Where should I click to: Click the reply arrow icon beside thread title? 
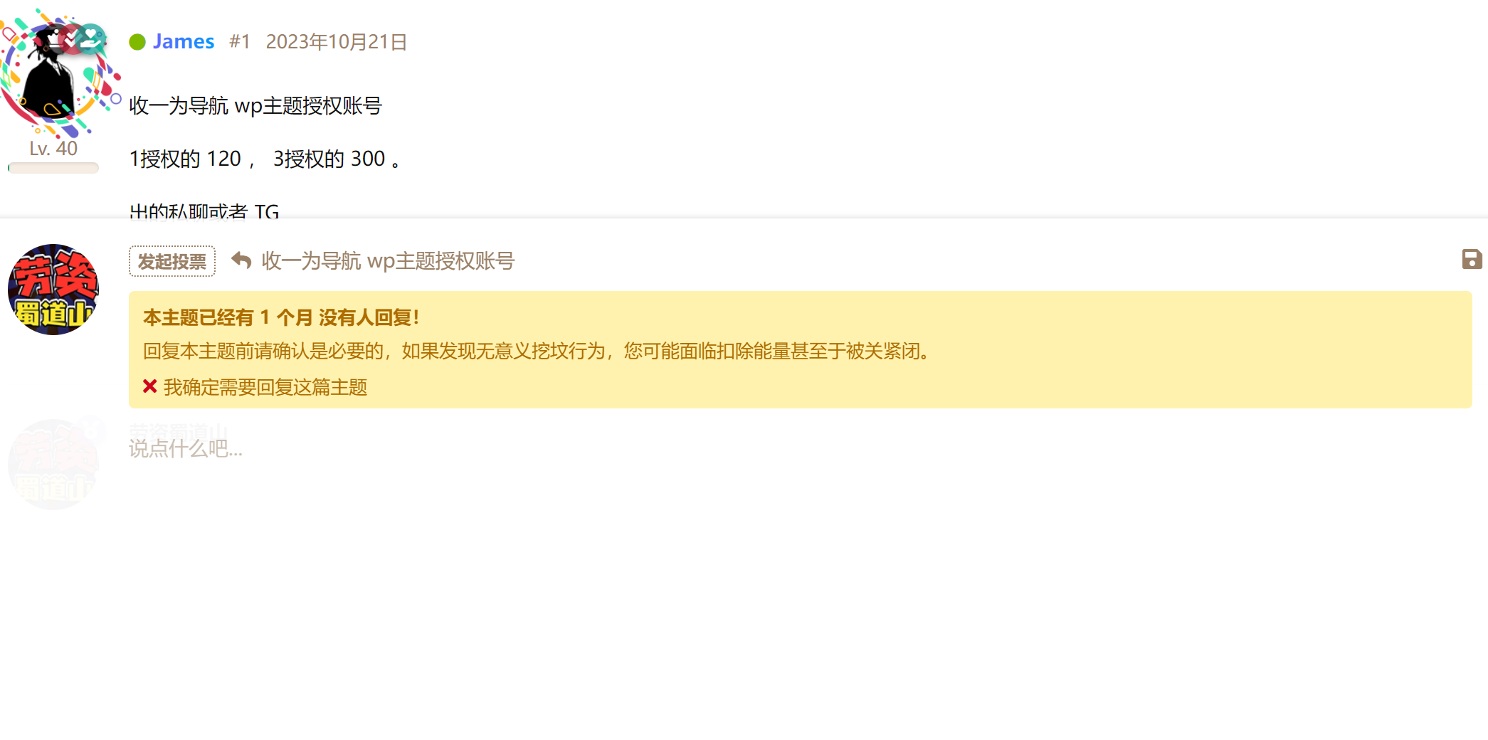coord(241,261)
